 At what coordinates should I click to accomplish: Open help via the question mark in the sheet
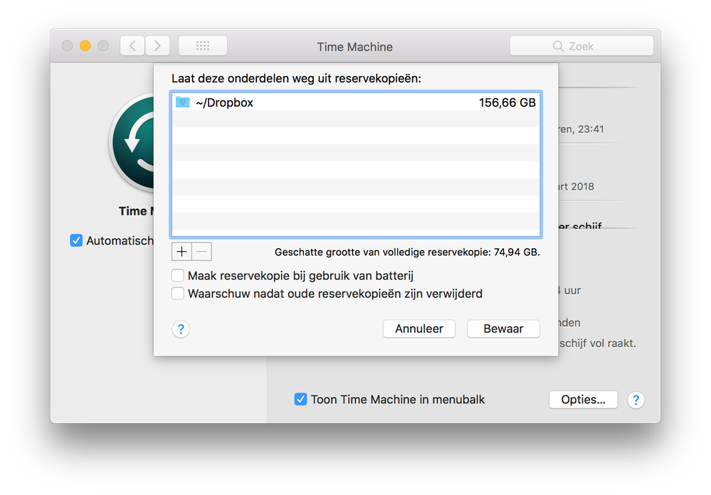click(x=180, y=329)
